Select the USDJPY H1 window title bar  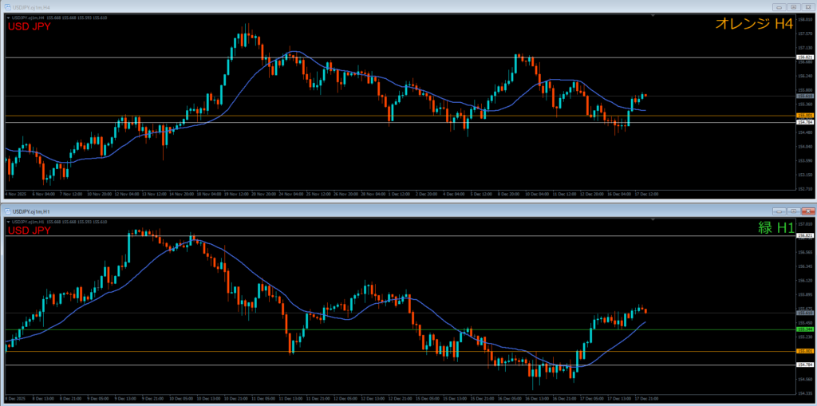click(x=319, y=211)
